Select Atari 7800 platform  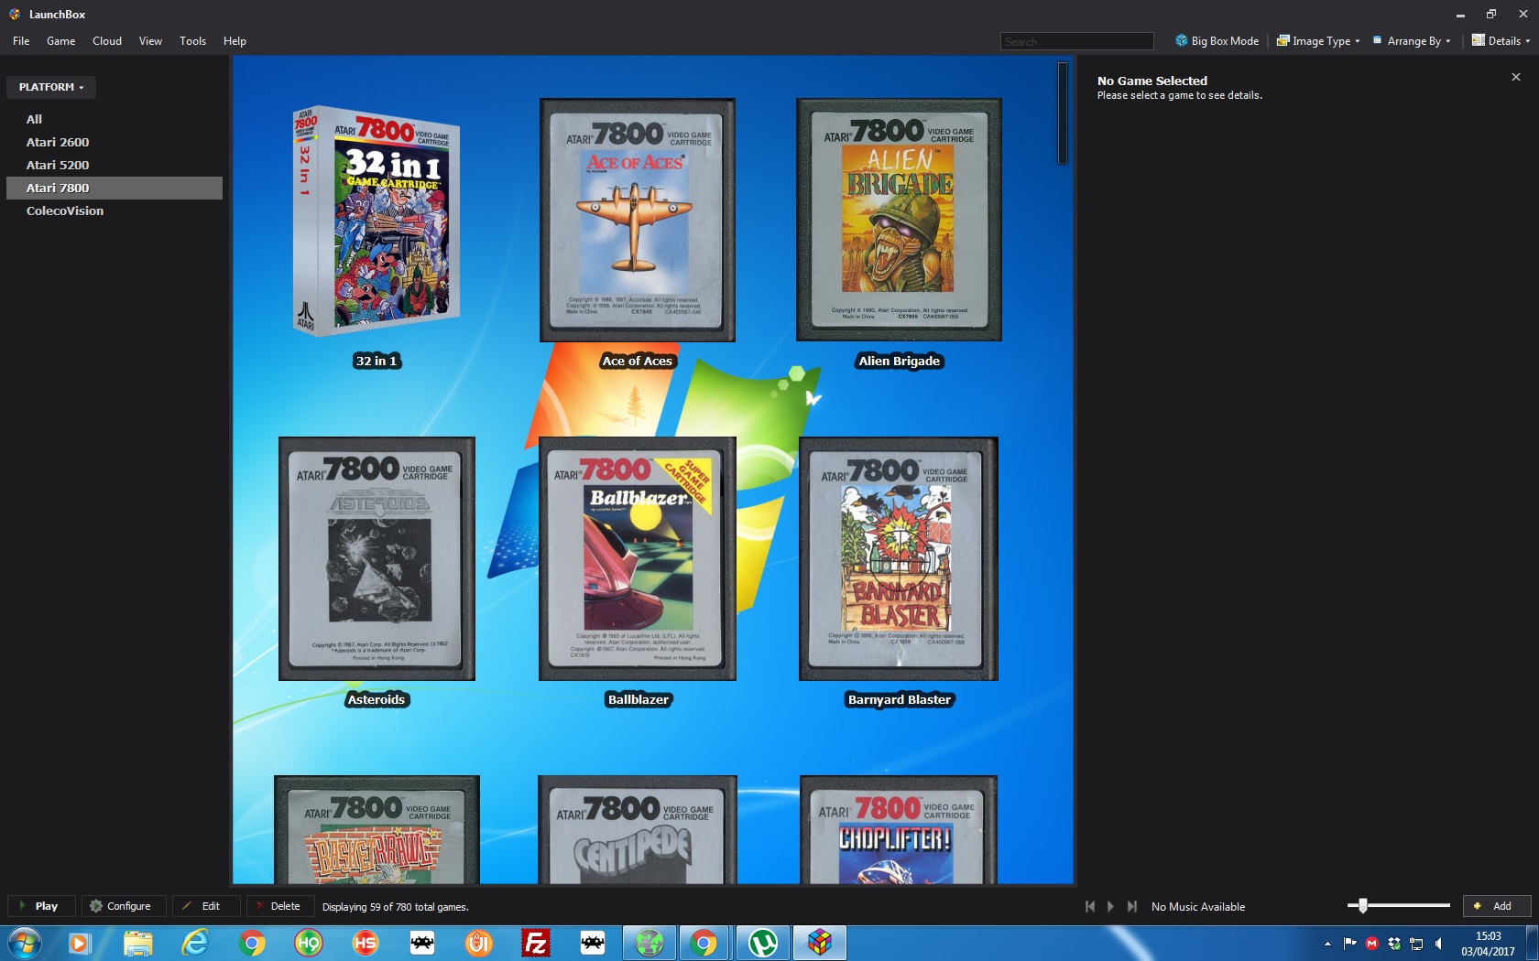click(114, 188)
